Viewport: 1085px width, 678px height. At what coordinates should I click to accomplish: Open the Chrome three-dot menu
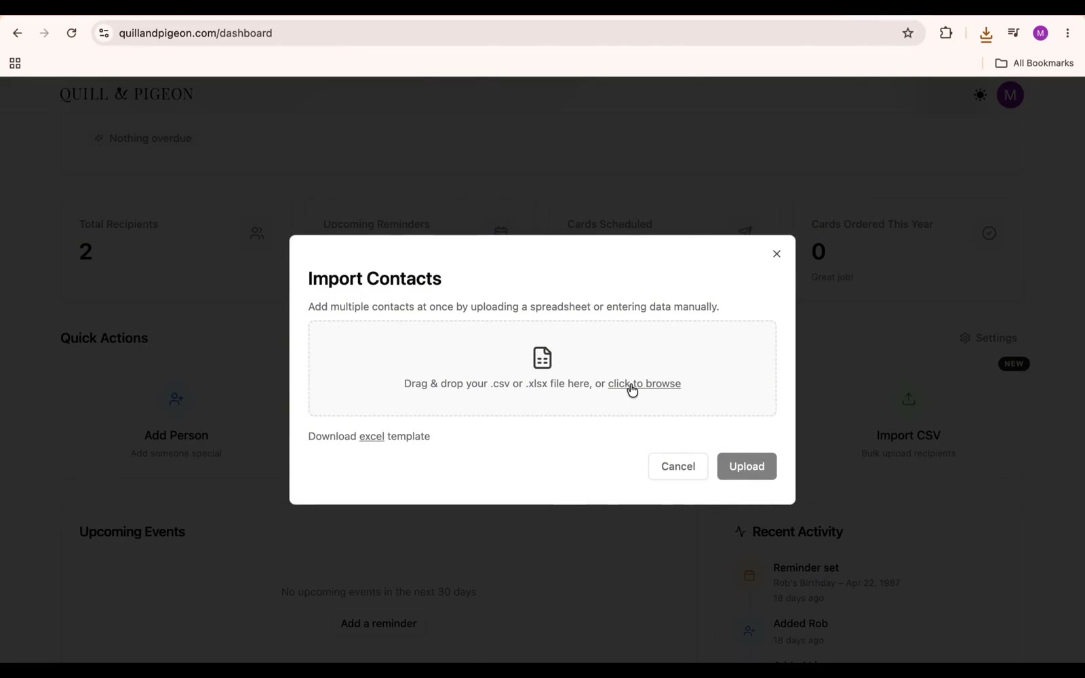(x=1068, y=33)
